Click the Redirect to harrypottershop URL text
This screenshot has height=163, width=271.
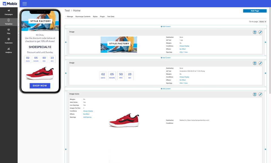tap(194, 120)
